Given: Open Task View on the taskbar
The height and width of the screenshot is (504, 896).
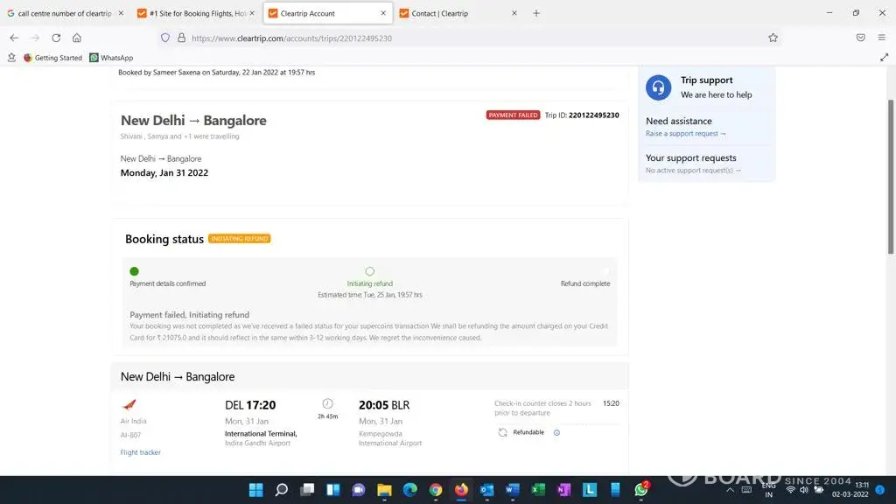Looking at the screenshot, I should pyautogui.click(x=307, y=490).
